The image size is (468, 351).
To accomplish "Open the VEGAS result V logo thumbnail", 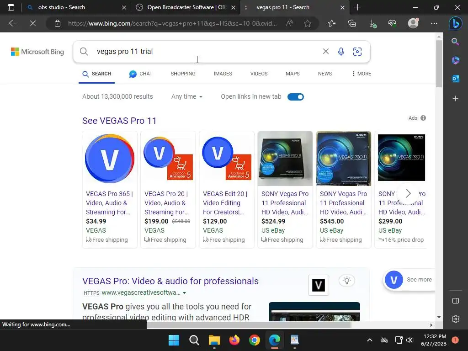I will click(x=319, y=285).
